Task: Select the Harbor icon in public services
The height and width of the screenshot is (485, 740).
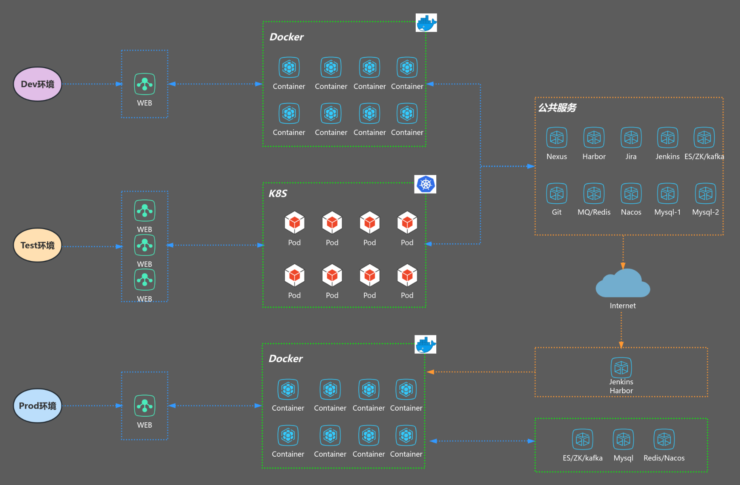Action: [594, 138]
